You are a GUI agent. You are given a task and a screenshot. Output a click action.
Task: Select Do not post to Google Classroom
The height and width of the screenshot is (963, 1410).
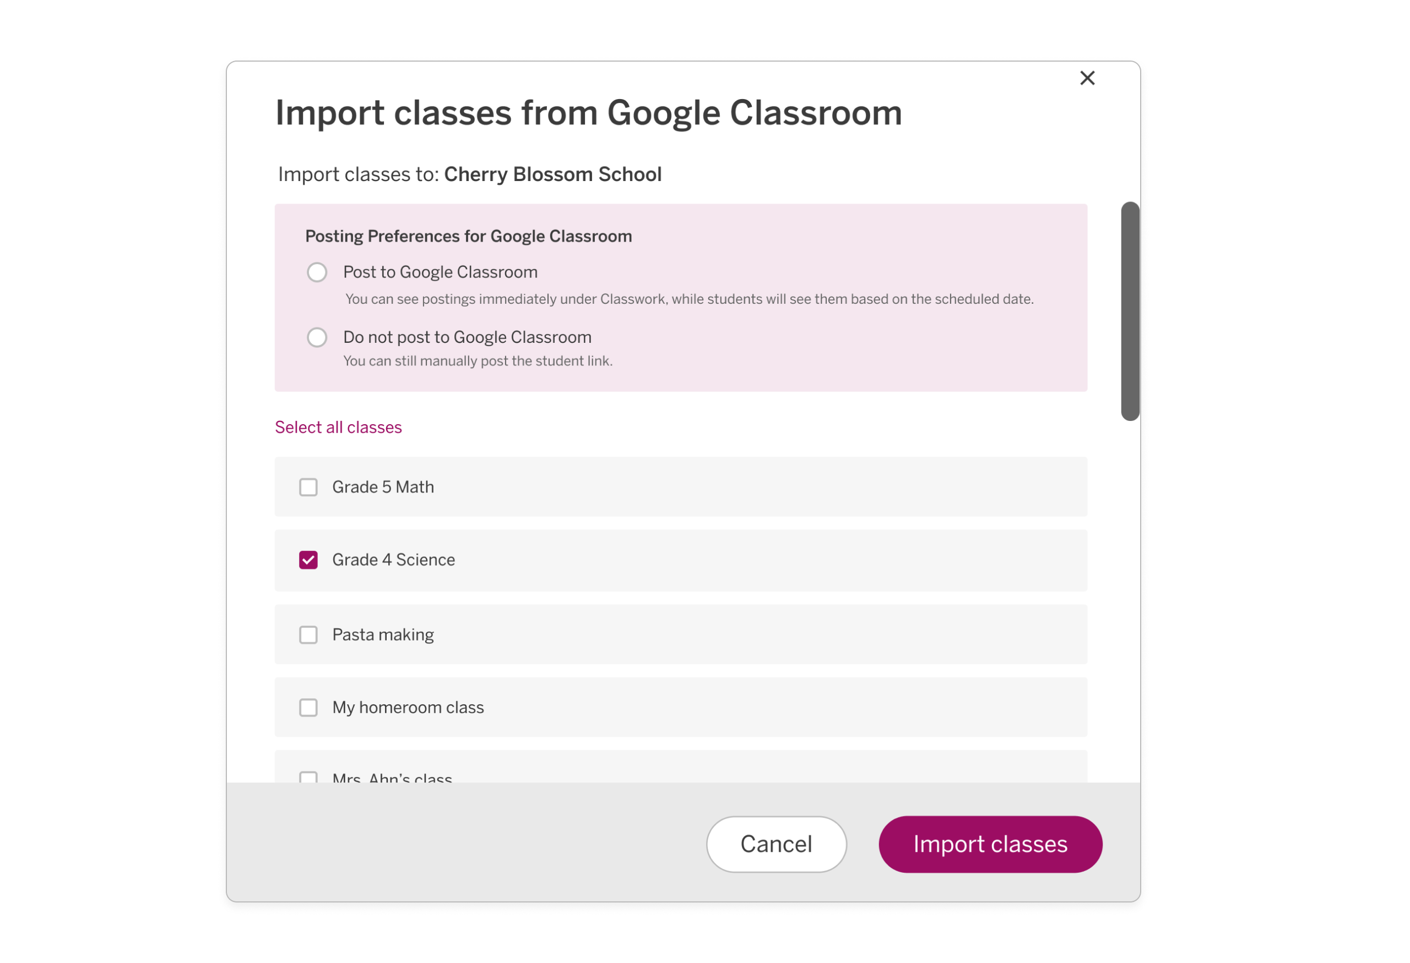(x=317, y=337)
